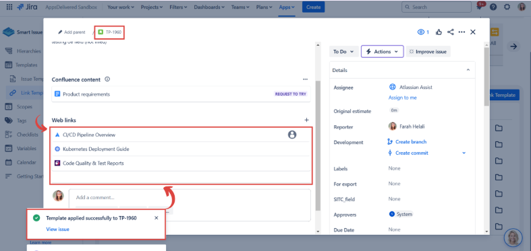This screenshot has width=531, height=251.
Task: Click the thumbs-up vote icon
Action: [x=439, y=32]
